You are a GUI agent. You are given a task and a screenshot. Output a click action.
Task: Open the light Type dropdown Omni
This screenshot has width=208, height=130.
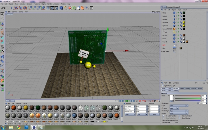click(x=179, y=106)
